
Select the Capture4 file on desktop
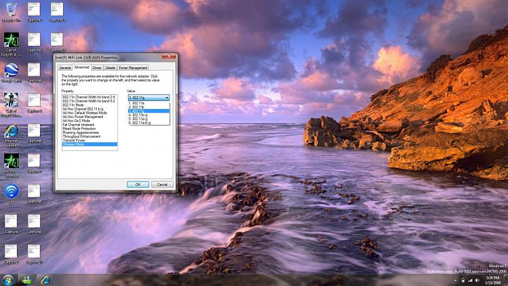(x=34, y=73)
